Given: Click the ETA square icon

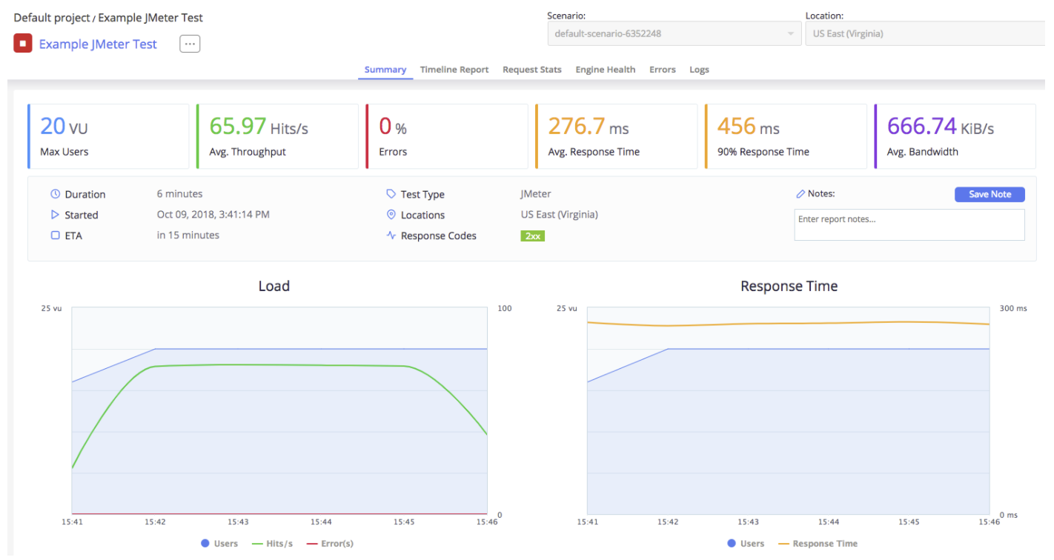Looking at the screenshot, I should [x=55, y=236].
